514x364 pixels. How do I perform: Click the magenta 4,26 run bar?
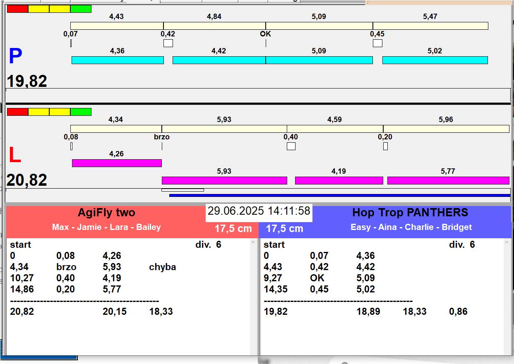pos(117,163)
